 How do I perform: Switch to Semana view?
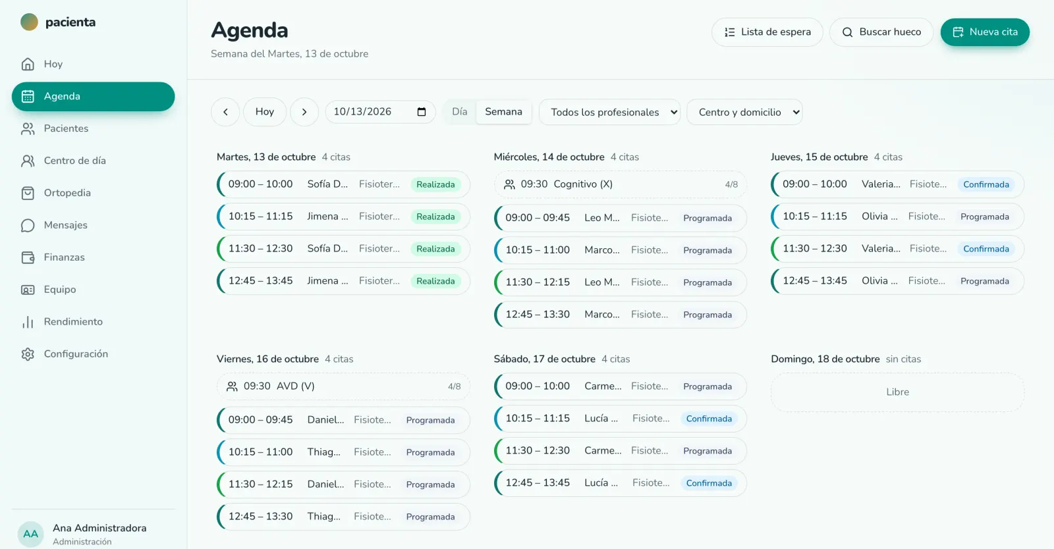[504, 112]
